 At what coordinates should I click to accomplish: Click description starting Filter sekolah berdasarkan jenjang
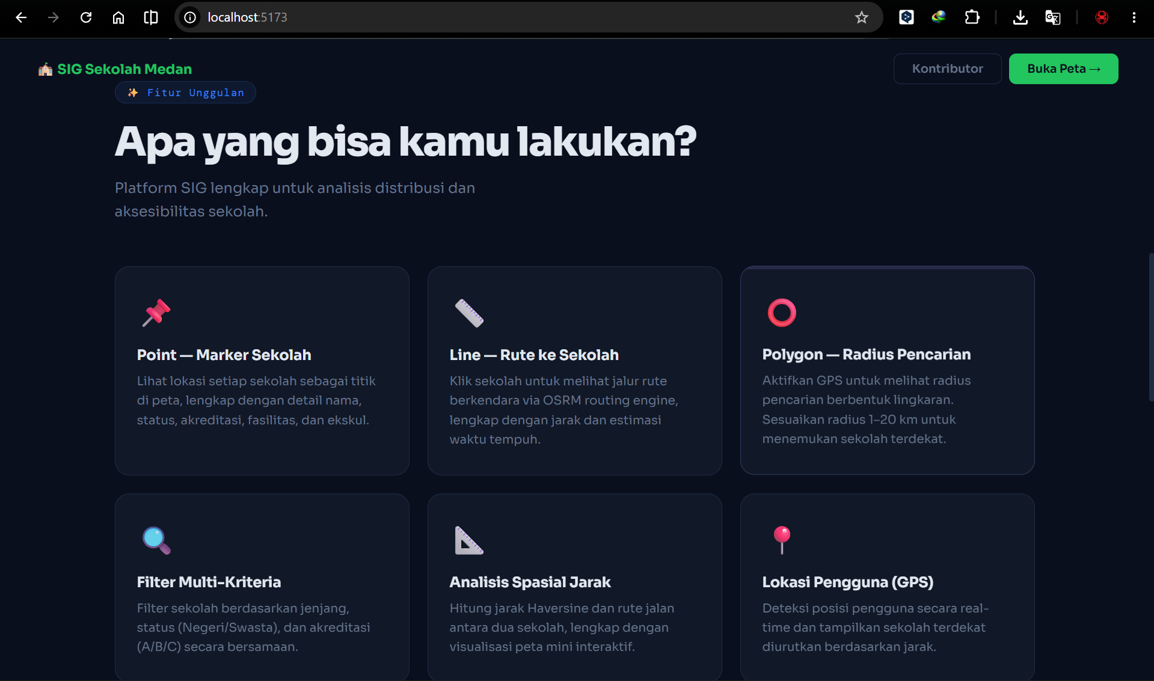pos(253,628)
